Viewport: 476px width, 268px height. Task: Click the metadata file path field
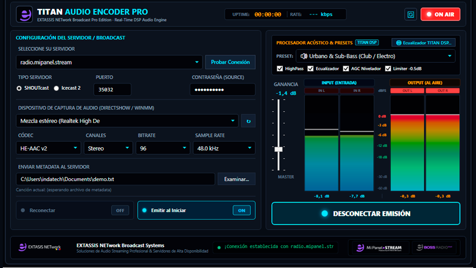click(115, 179)
